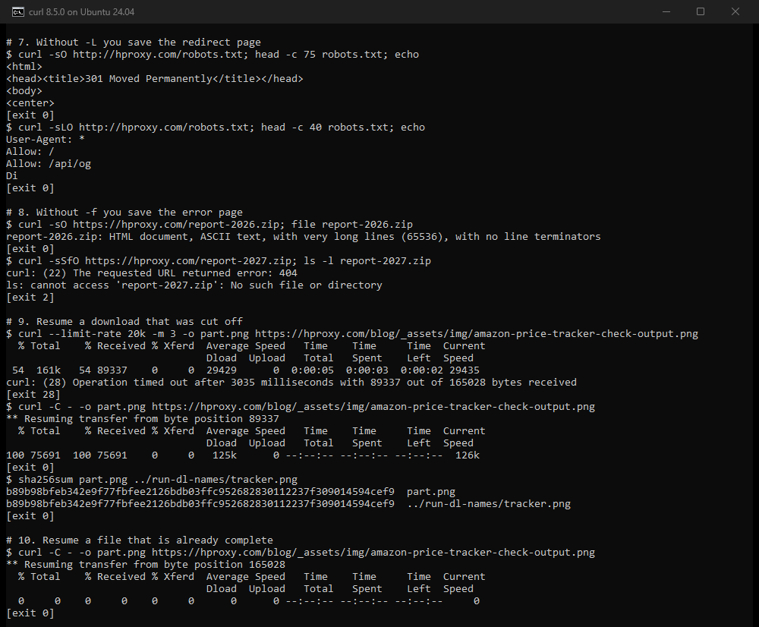The height and width of the screenshot is (627, 759).
Task: Click the "curl --limit-rate 20k -m 3" command line
Action: (x=352, y=333)
